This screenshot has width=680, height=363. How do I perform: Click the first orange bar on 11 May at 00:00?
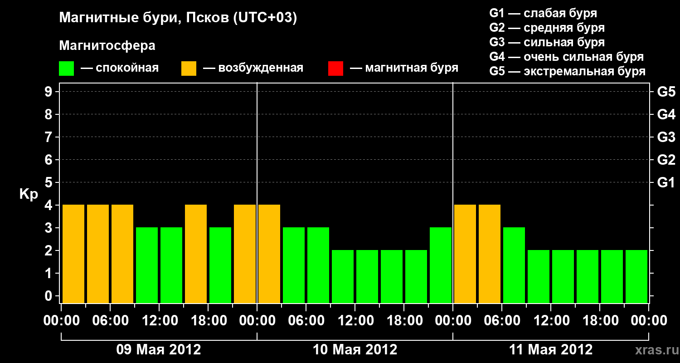click(465, 254)
